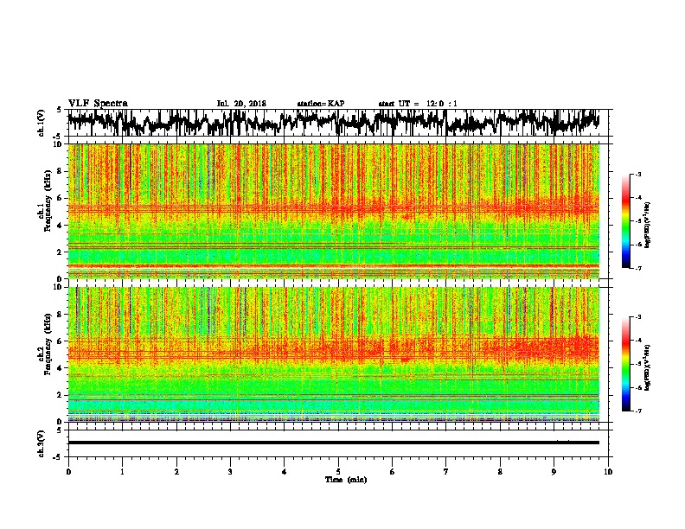Click the ch.1 frequency axis "4" tick label
This screenshot has width=685, height=529.
61,226
